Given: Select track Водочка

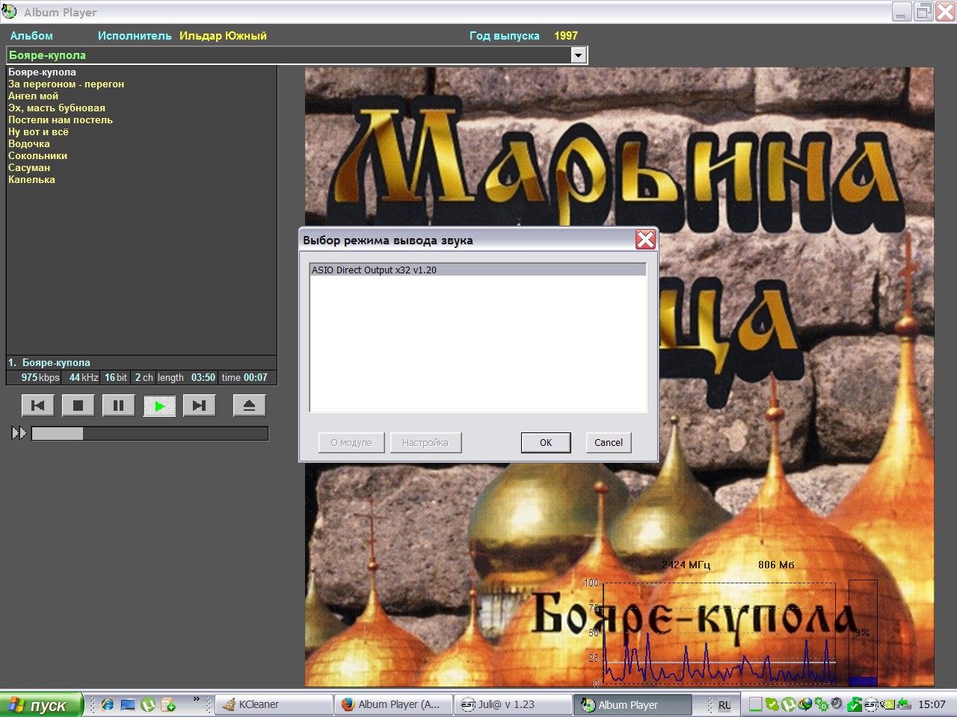Looking at the screenshot, I should pyautogui.click(x=29, y=144).
